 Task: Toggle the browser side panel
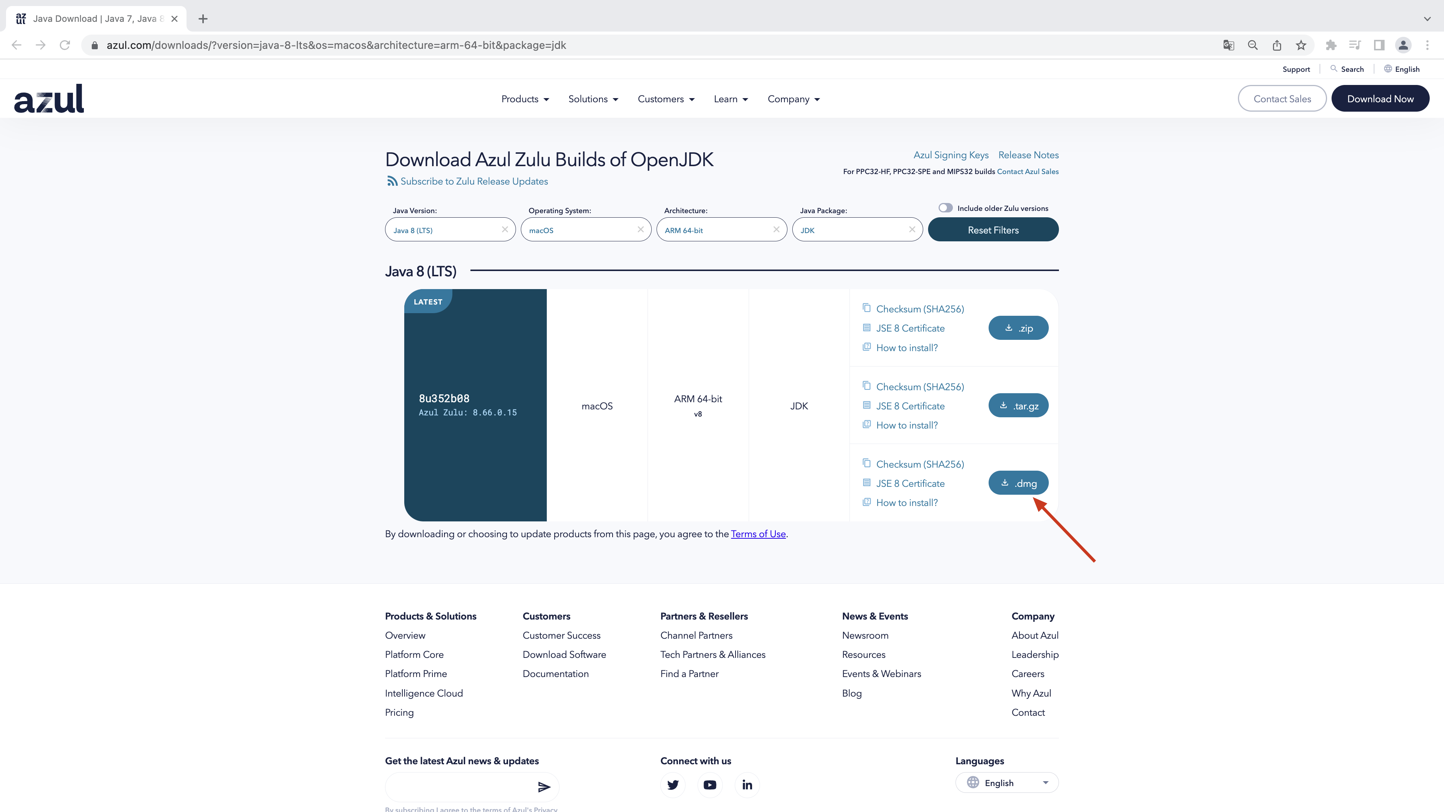point(1379,45)
